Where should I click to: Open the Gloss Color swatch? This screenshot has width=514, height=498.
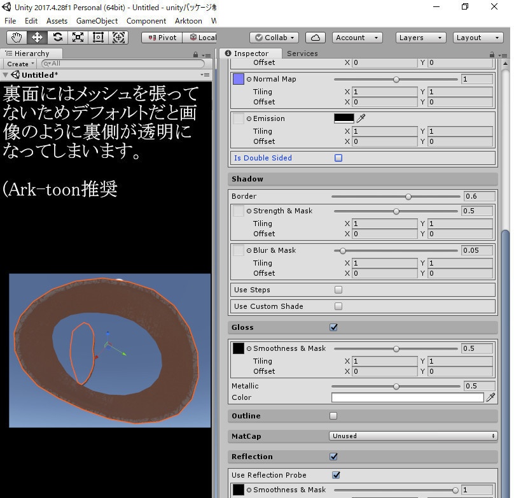click(x=408, y=397)
